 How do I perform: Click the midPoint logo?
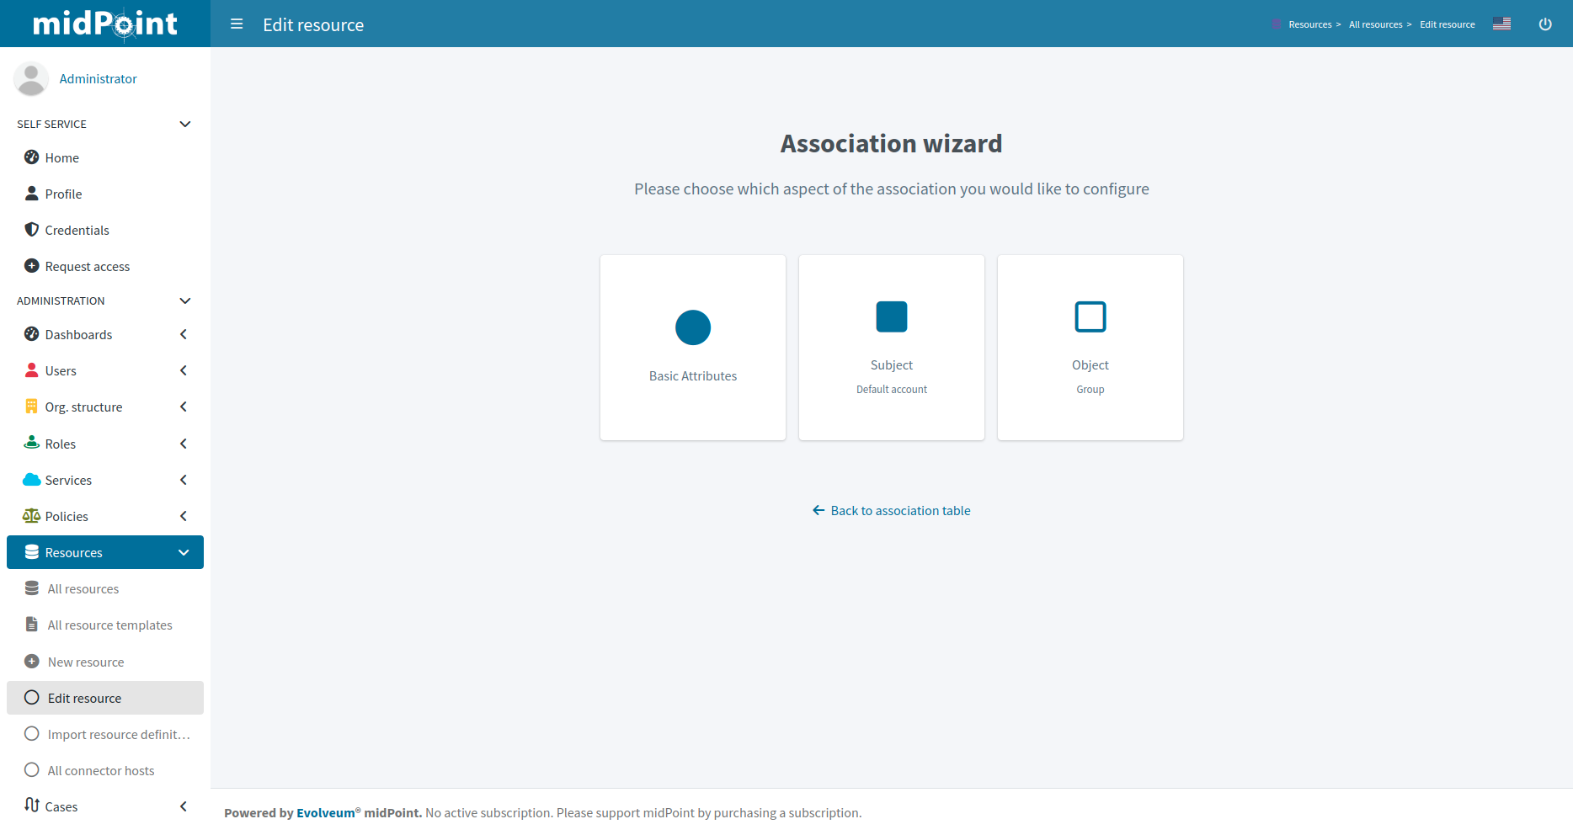[105, 24]
